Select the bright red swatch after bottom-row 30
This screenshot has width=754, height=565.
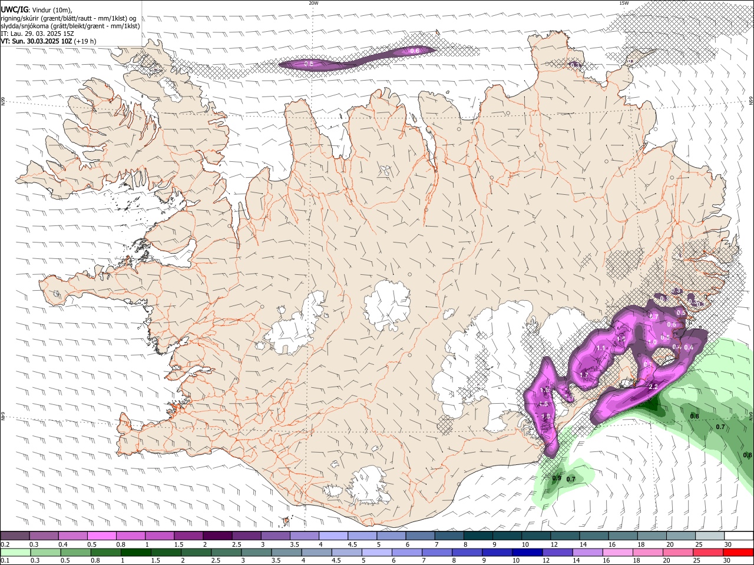pos(739,552)
